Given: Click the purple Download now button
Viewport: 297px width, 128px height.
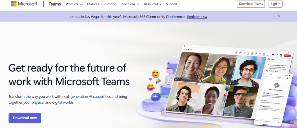Looking at the screenshot, I should click(25, 118).
